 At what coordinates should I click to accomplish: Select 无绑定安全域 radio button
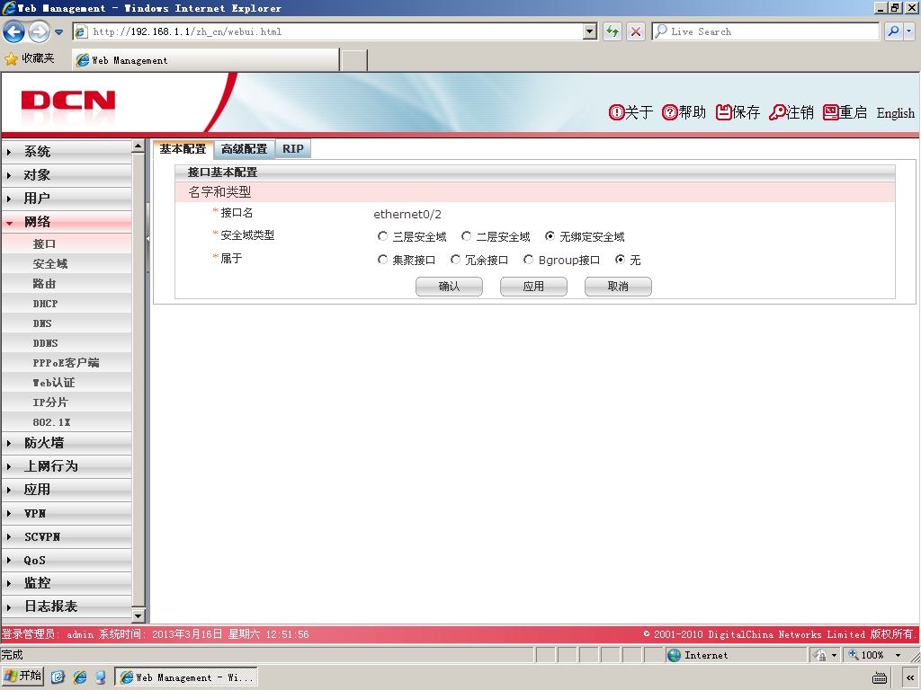click(550, 236)
